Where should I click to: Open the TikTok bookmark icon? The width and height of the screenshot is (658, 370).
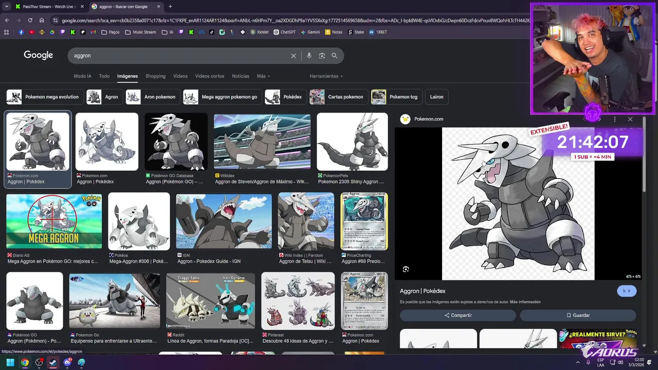212,32
